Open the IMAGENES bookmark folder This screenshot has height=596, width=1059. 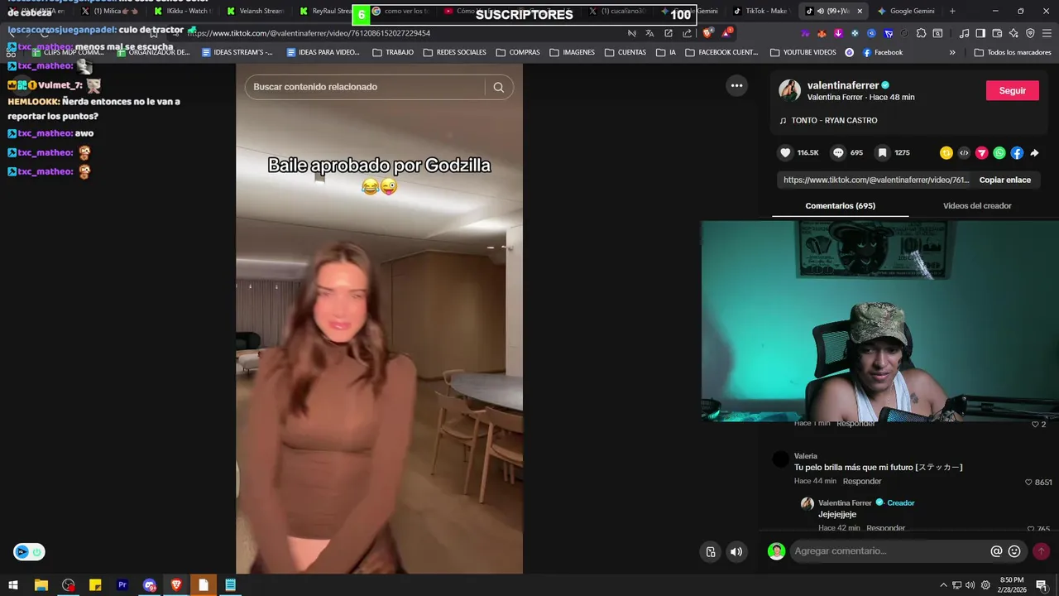tap(571, 52)
